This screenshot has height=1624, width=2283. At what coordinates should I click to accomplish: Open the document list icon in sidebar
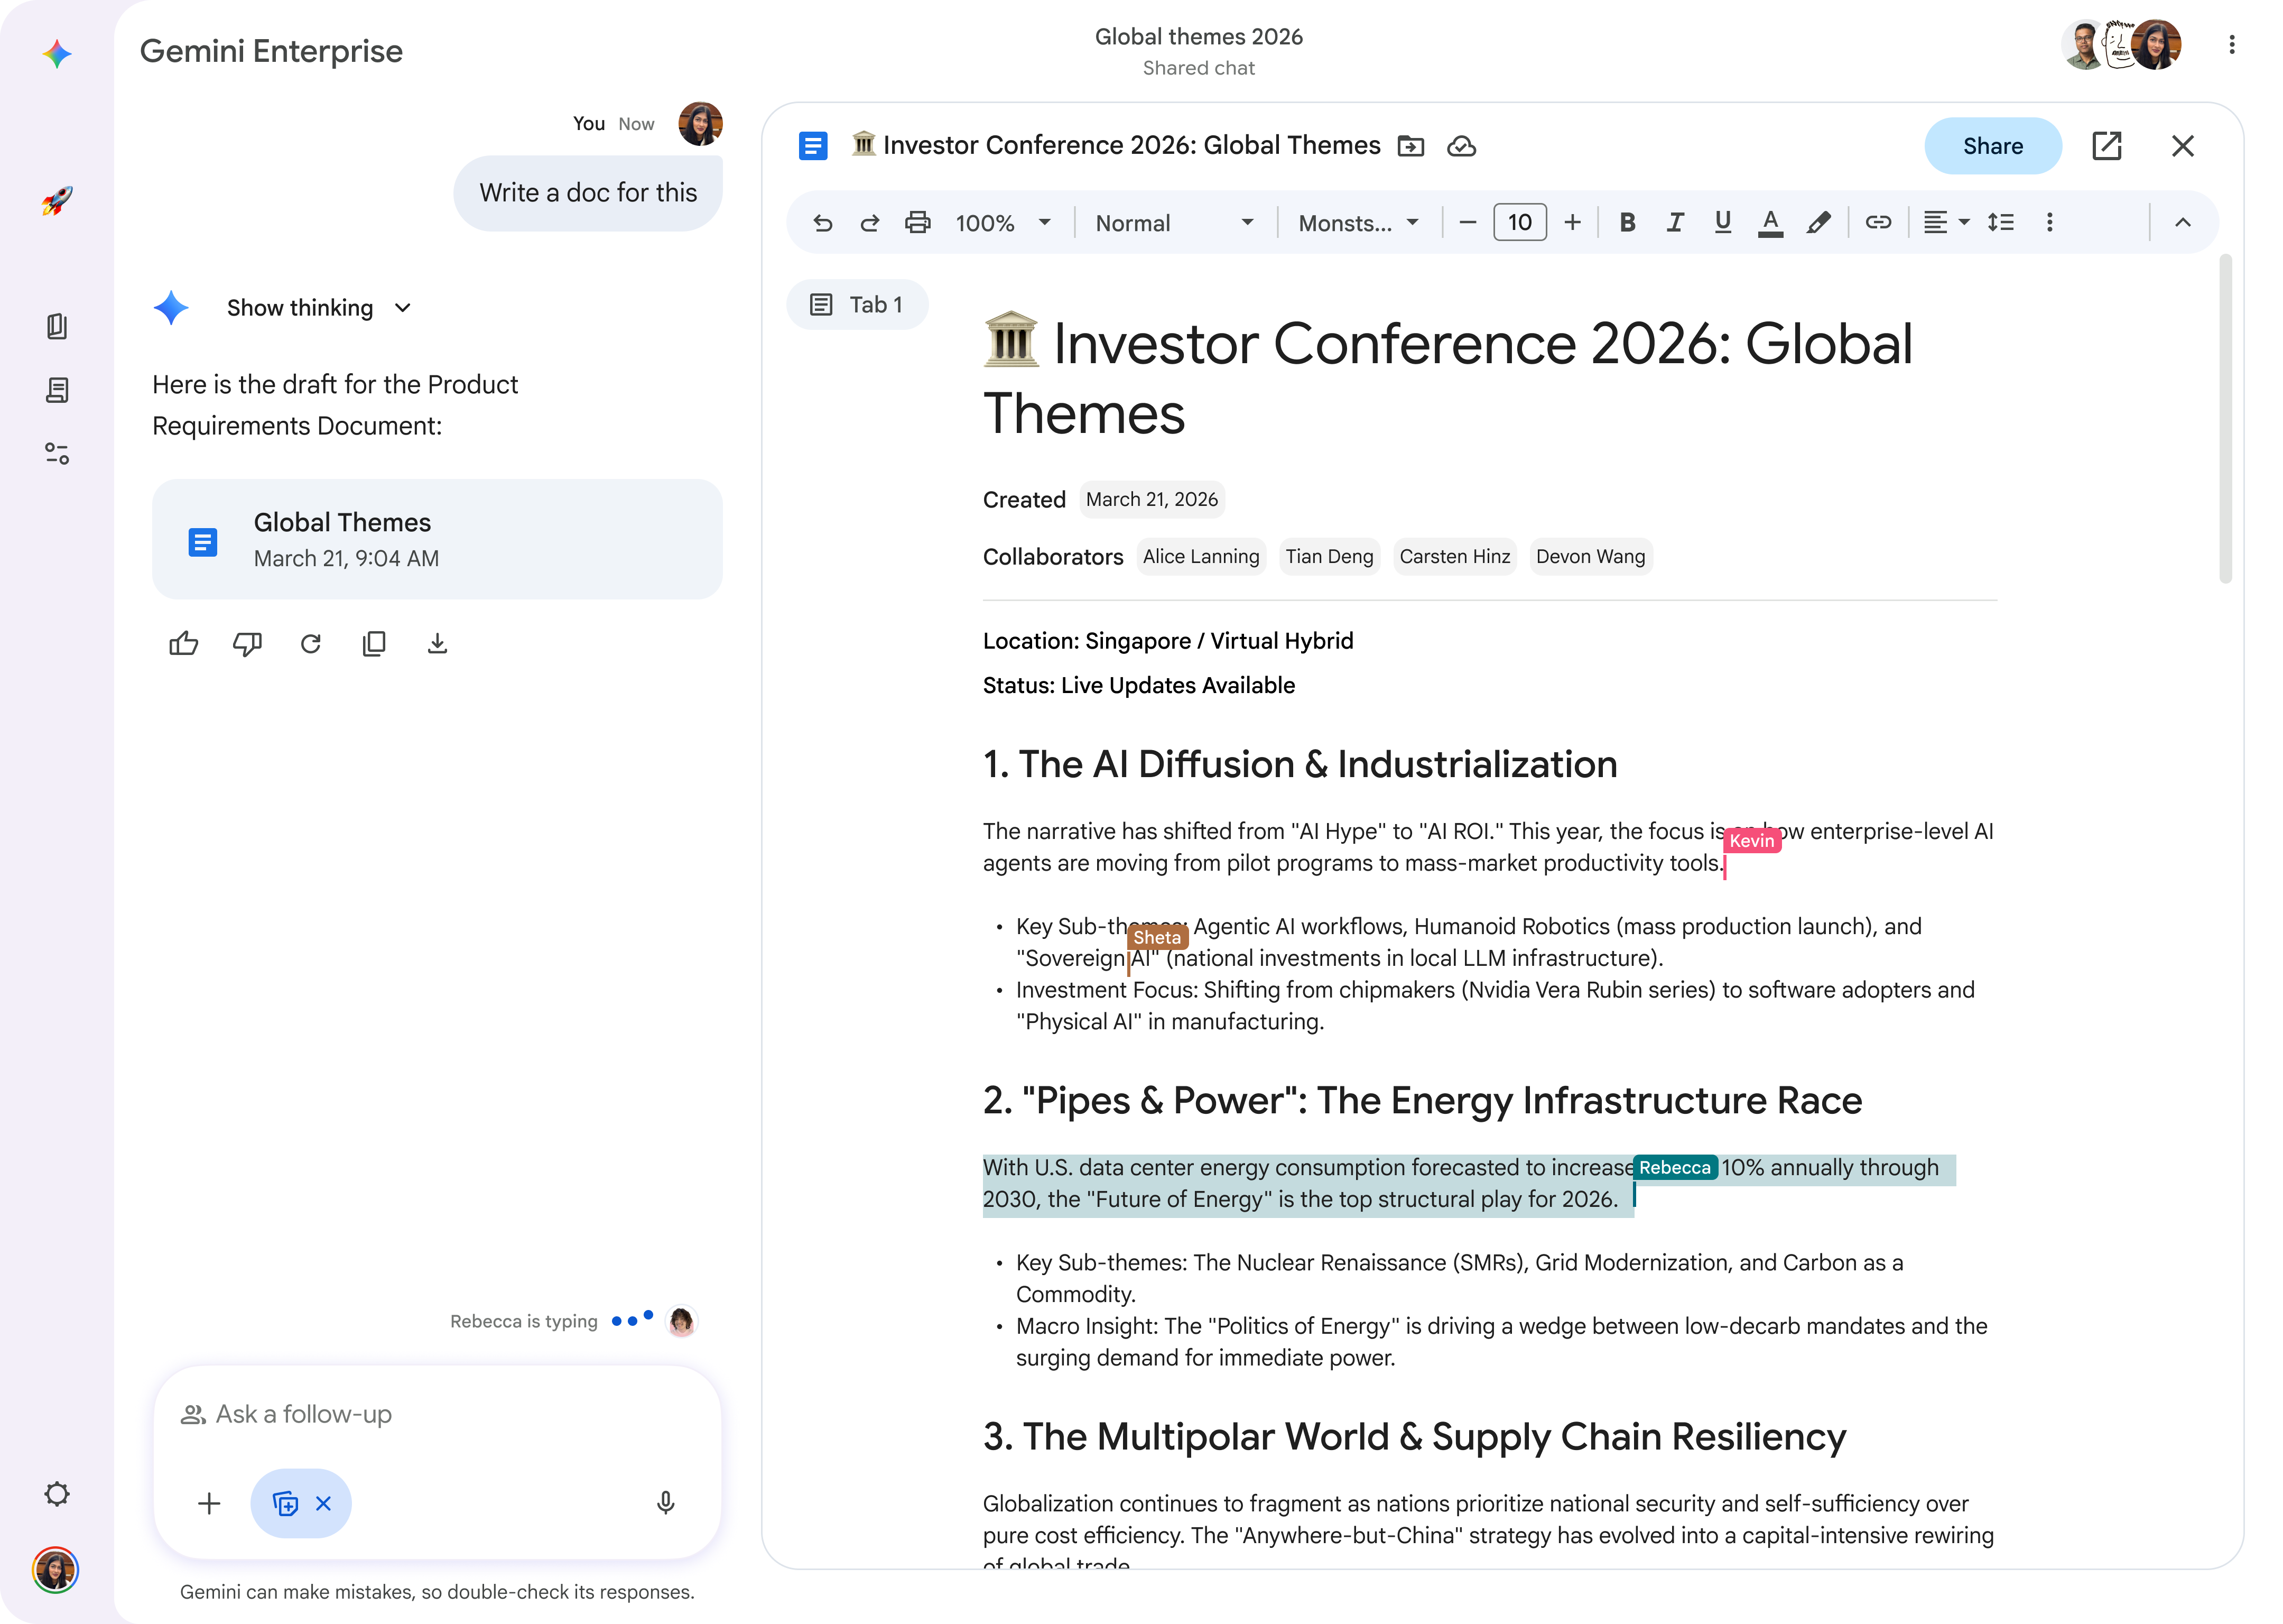pyautogui.click(x=57, y=390)
